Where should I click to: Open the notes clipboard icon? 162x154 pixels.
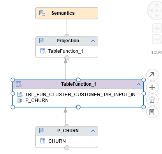[x=152, y=112]
